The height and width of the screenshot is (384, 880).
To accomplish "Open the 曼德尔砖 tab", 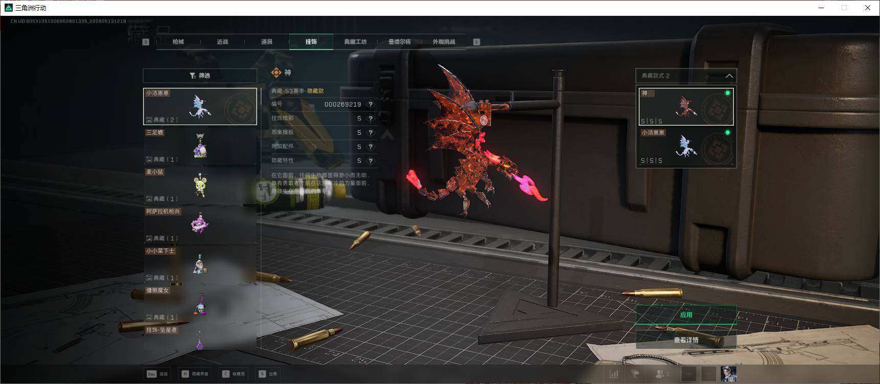I will click(x=400, y=42).
